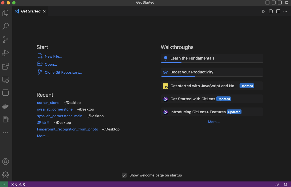The image size is (291, 187).
Task: Open the Manage gear menu
Action: 5,175
